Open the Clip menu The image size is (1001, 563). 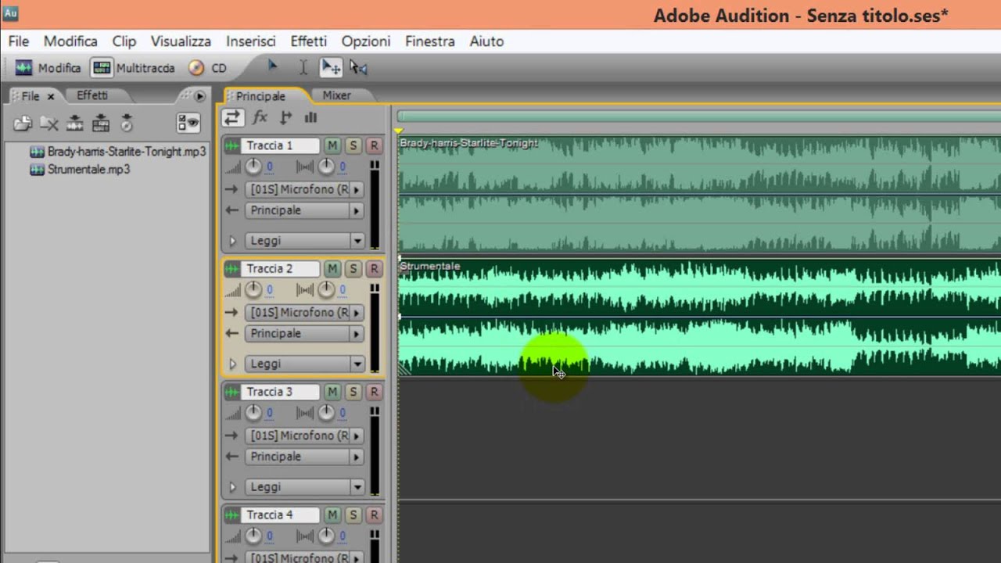pyautogui.click(x=124, y=41)
